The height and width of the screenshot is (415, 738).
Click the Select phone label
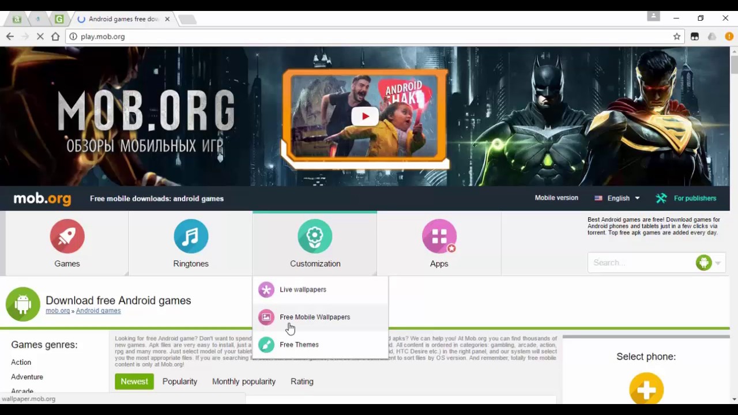[x=646, y=357]
